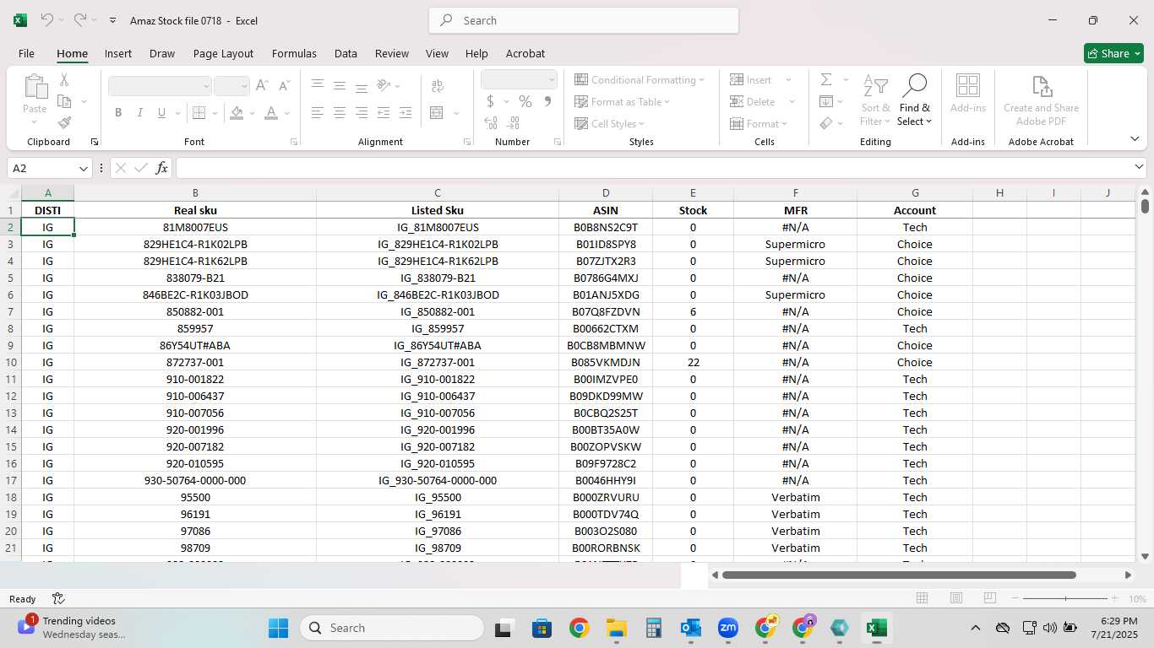The height and width of the screenshot is (648, 1154).
Task: Click the horizontal scrollbar thumb
Action: click(899, 575)
